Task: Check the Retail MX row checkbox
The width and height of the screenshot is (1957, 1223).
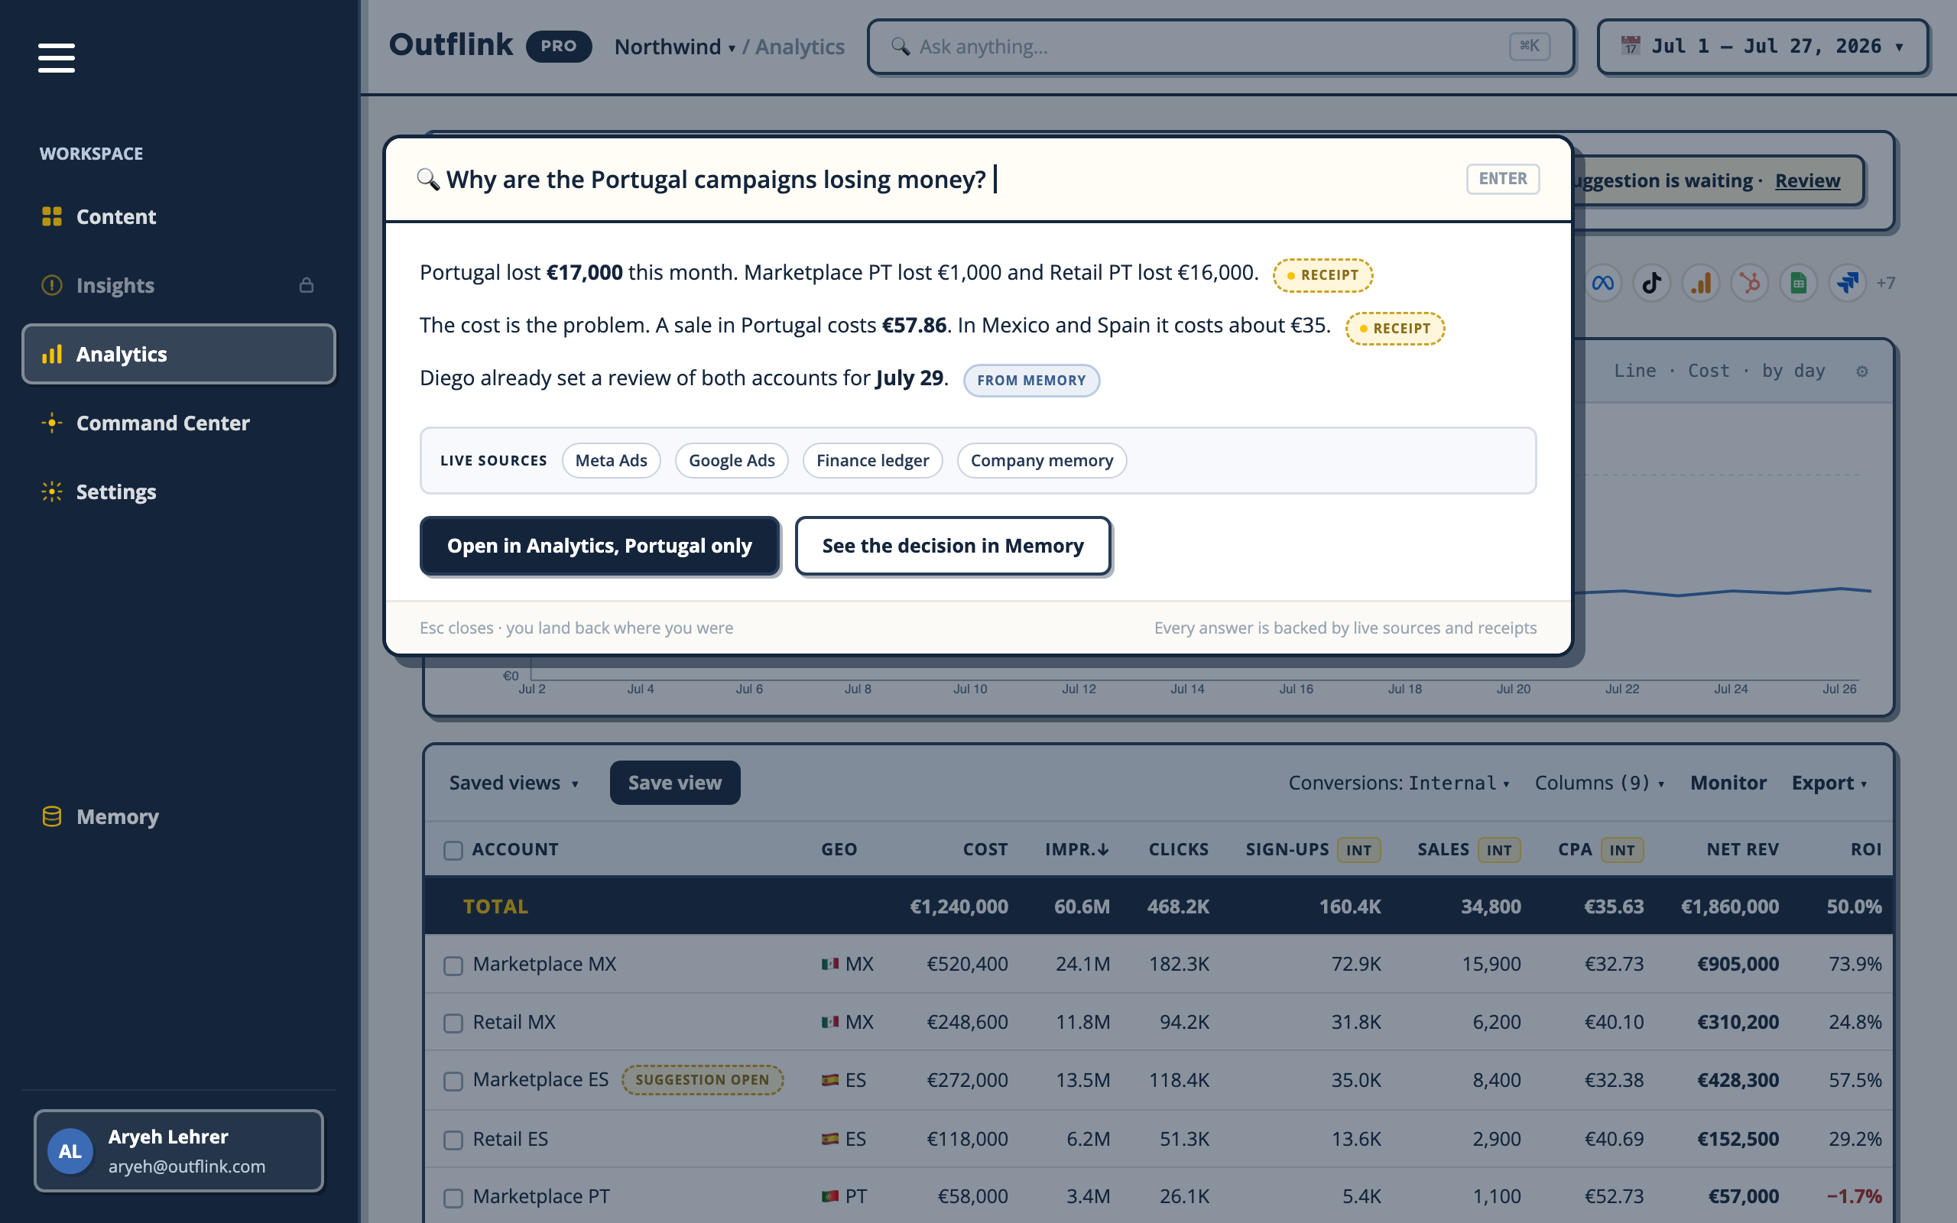Action: point(453,1023)
